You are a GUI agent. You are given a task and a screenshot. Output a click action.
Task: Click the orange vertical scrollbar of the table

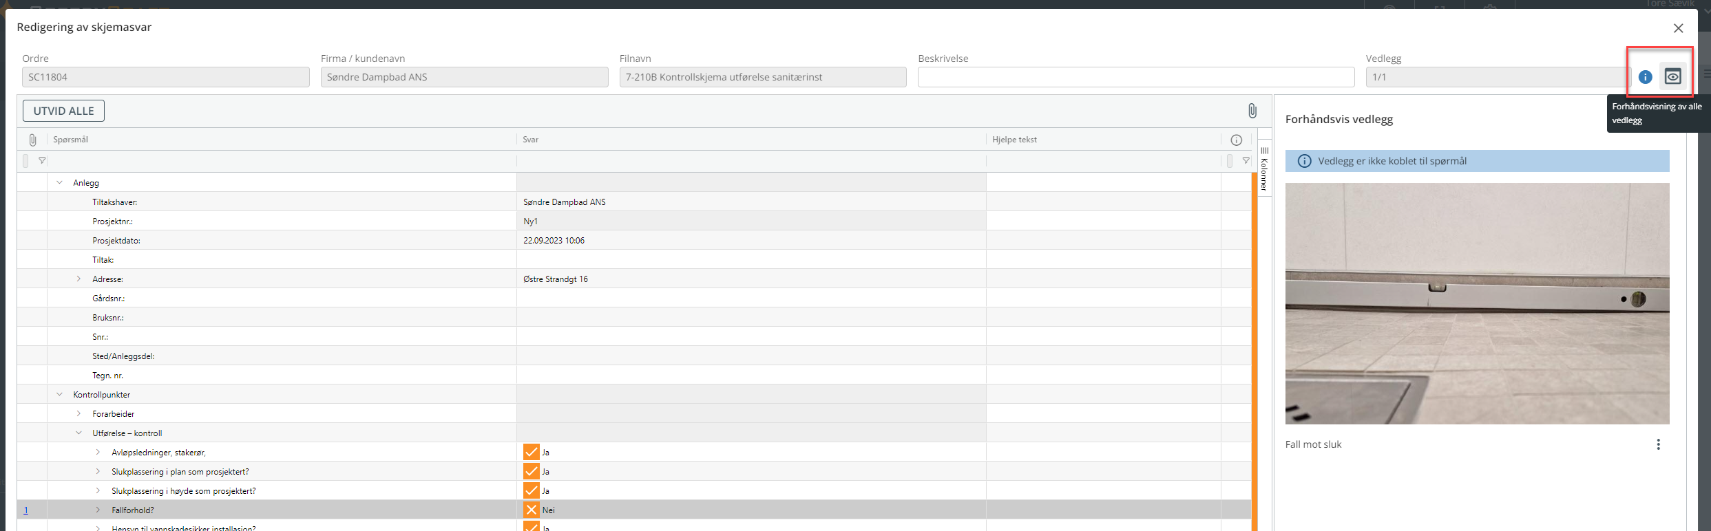coord(1254,351)
